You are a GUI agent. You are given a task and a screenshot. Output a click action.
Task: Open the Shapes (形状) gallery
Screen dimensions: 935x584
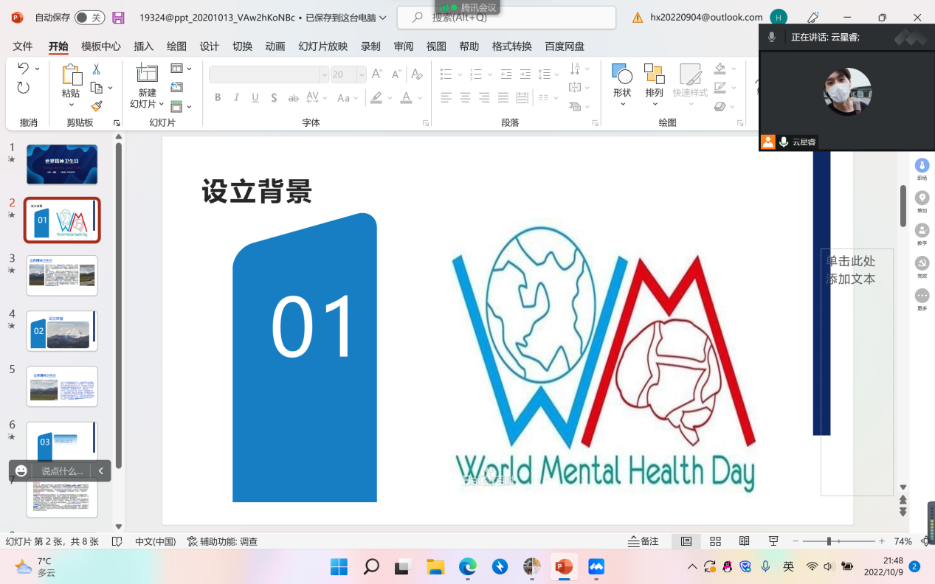(x=622, y=81)
